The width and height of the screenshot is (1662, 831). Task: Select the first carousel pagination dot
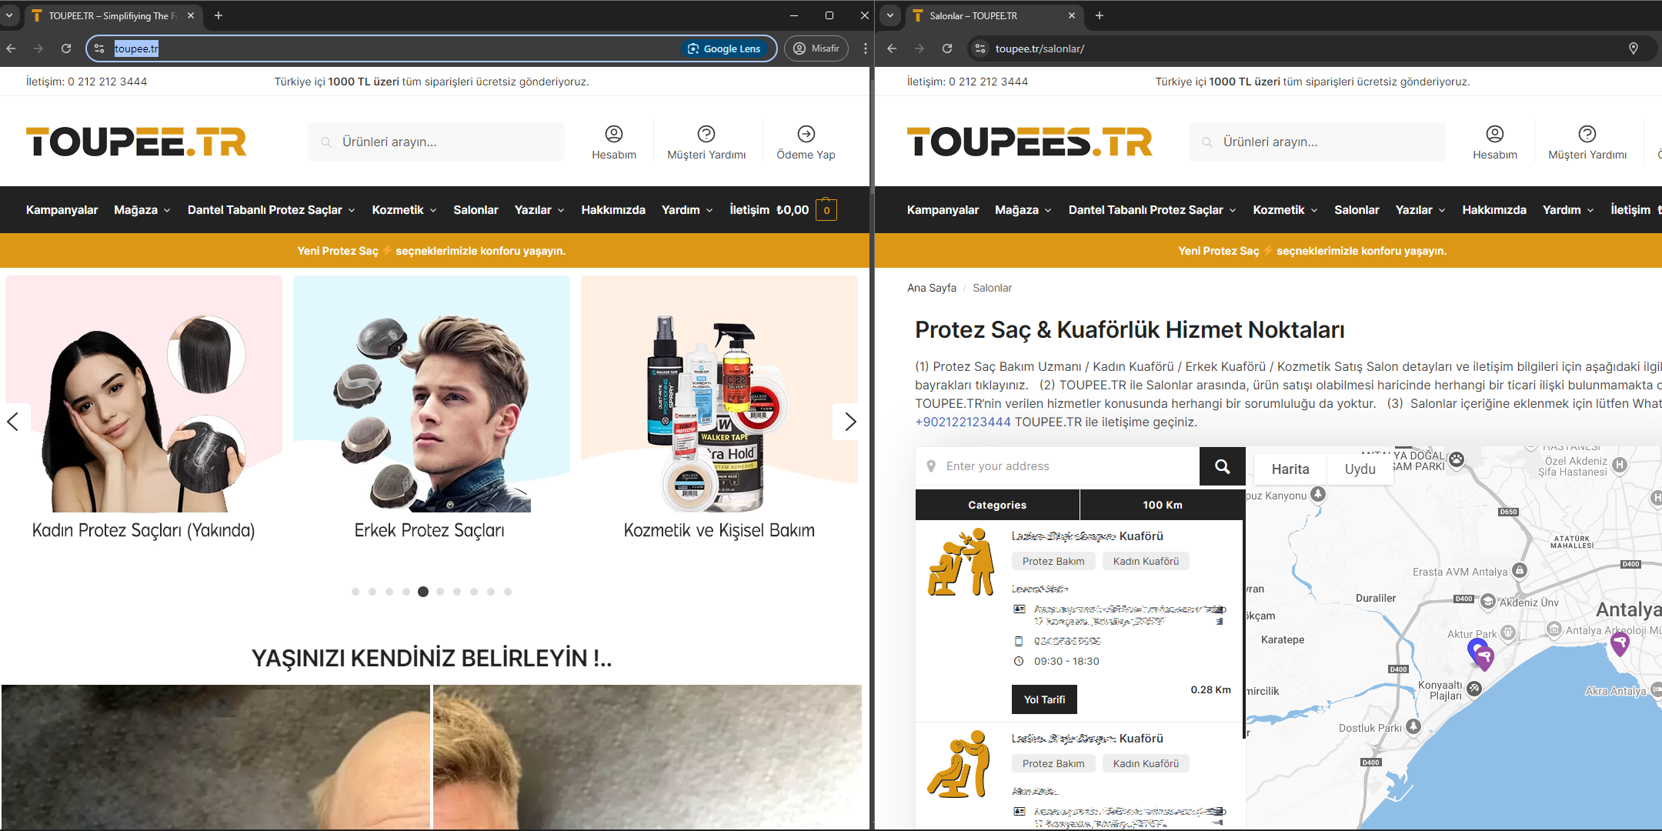(355, 592)
